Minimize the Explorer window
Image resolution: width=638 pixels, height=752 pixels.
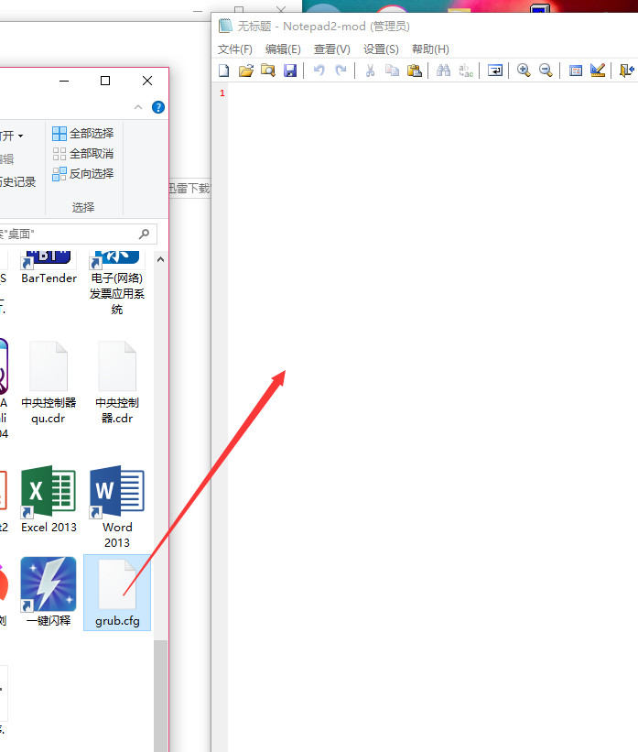(64, 81)
